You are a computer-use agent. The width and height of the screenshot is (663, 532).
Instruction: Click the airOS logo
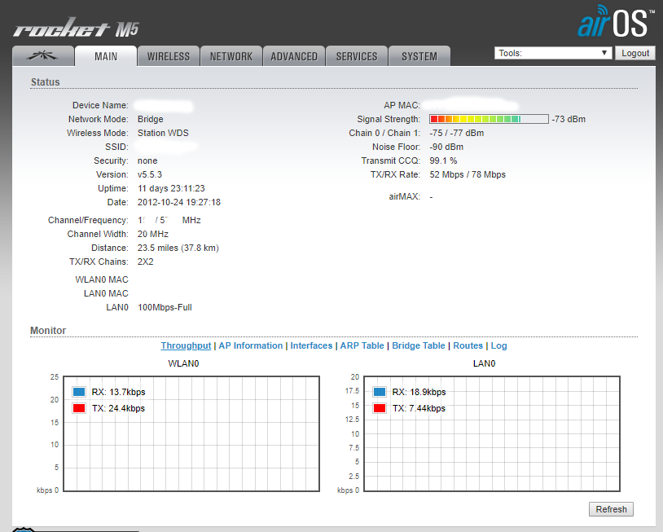[x=616, y=21]
